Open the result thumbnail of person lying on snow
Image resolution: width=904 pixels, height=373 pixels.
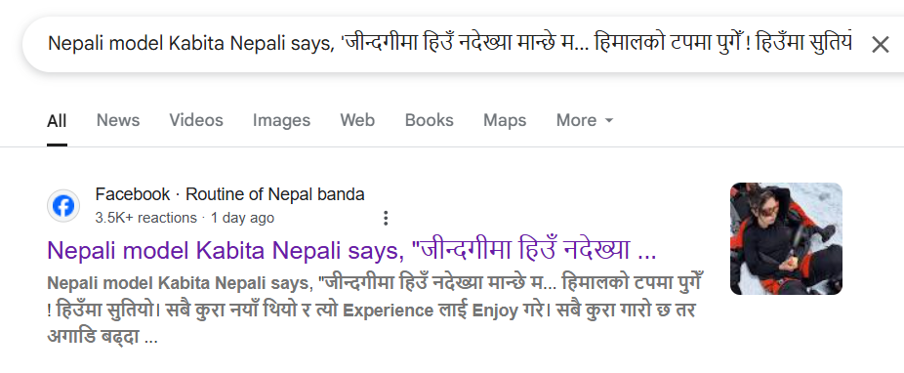786,238
